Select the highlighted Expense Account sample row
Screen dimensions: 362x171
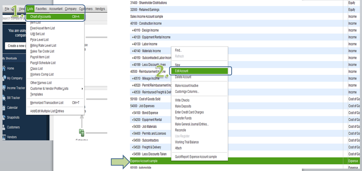click(244, 161)
